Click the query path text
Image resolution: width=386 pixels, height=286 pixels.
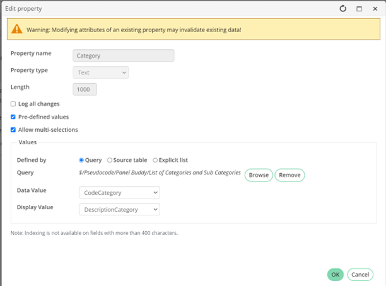click(160, 173)
